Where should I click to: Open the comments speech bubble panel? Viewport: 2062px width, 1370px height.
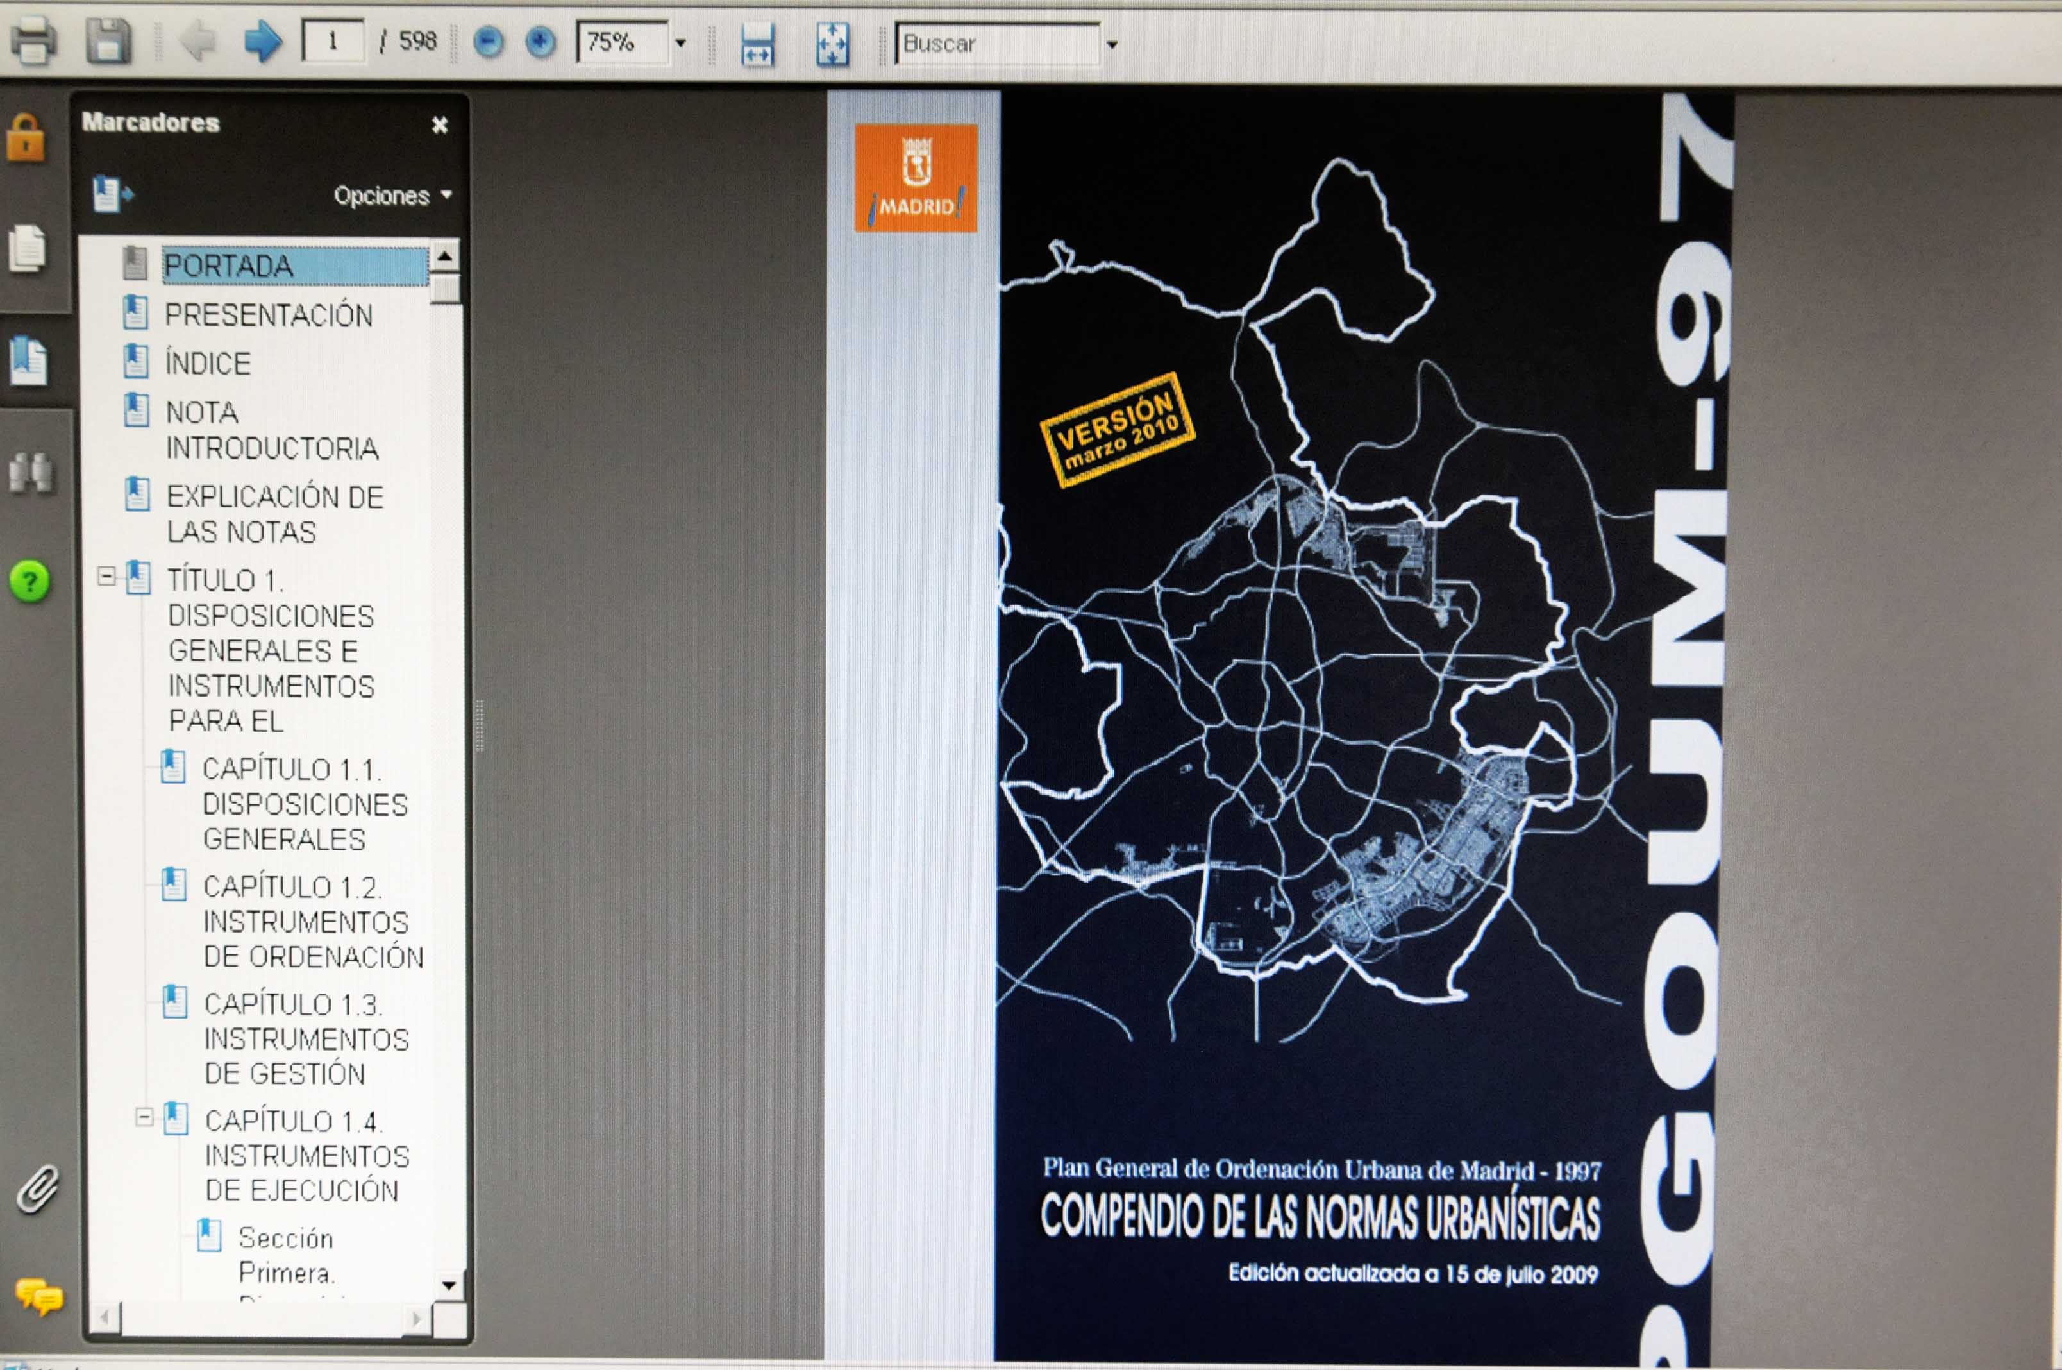pyautogui.click(x=38, y=1296)
